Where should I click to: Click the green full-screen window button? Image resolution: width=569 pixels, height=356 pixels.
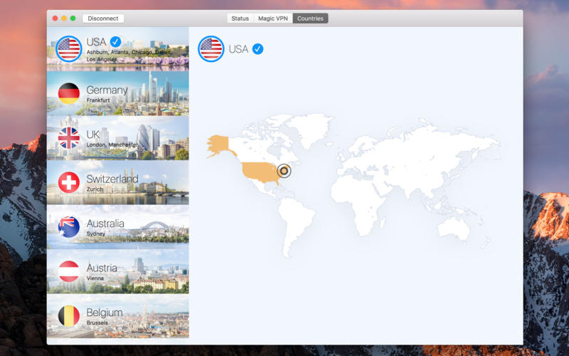click(x=73, y=19)
